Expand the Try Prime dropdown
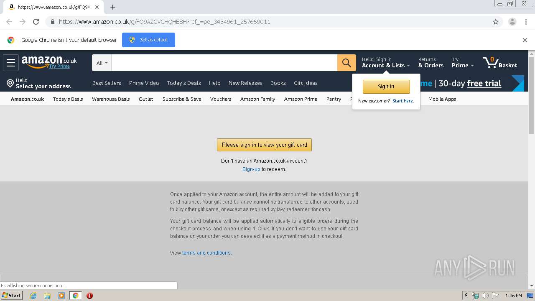The height and width of the screenshot is (301, 535). pos(463,63)
